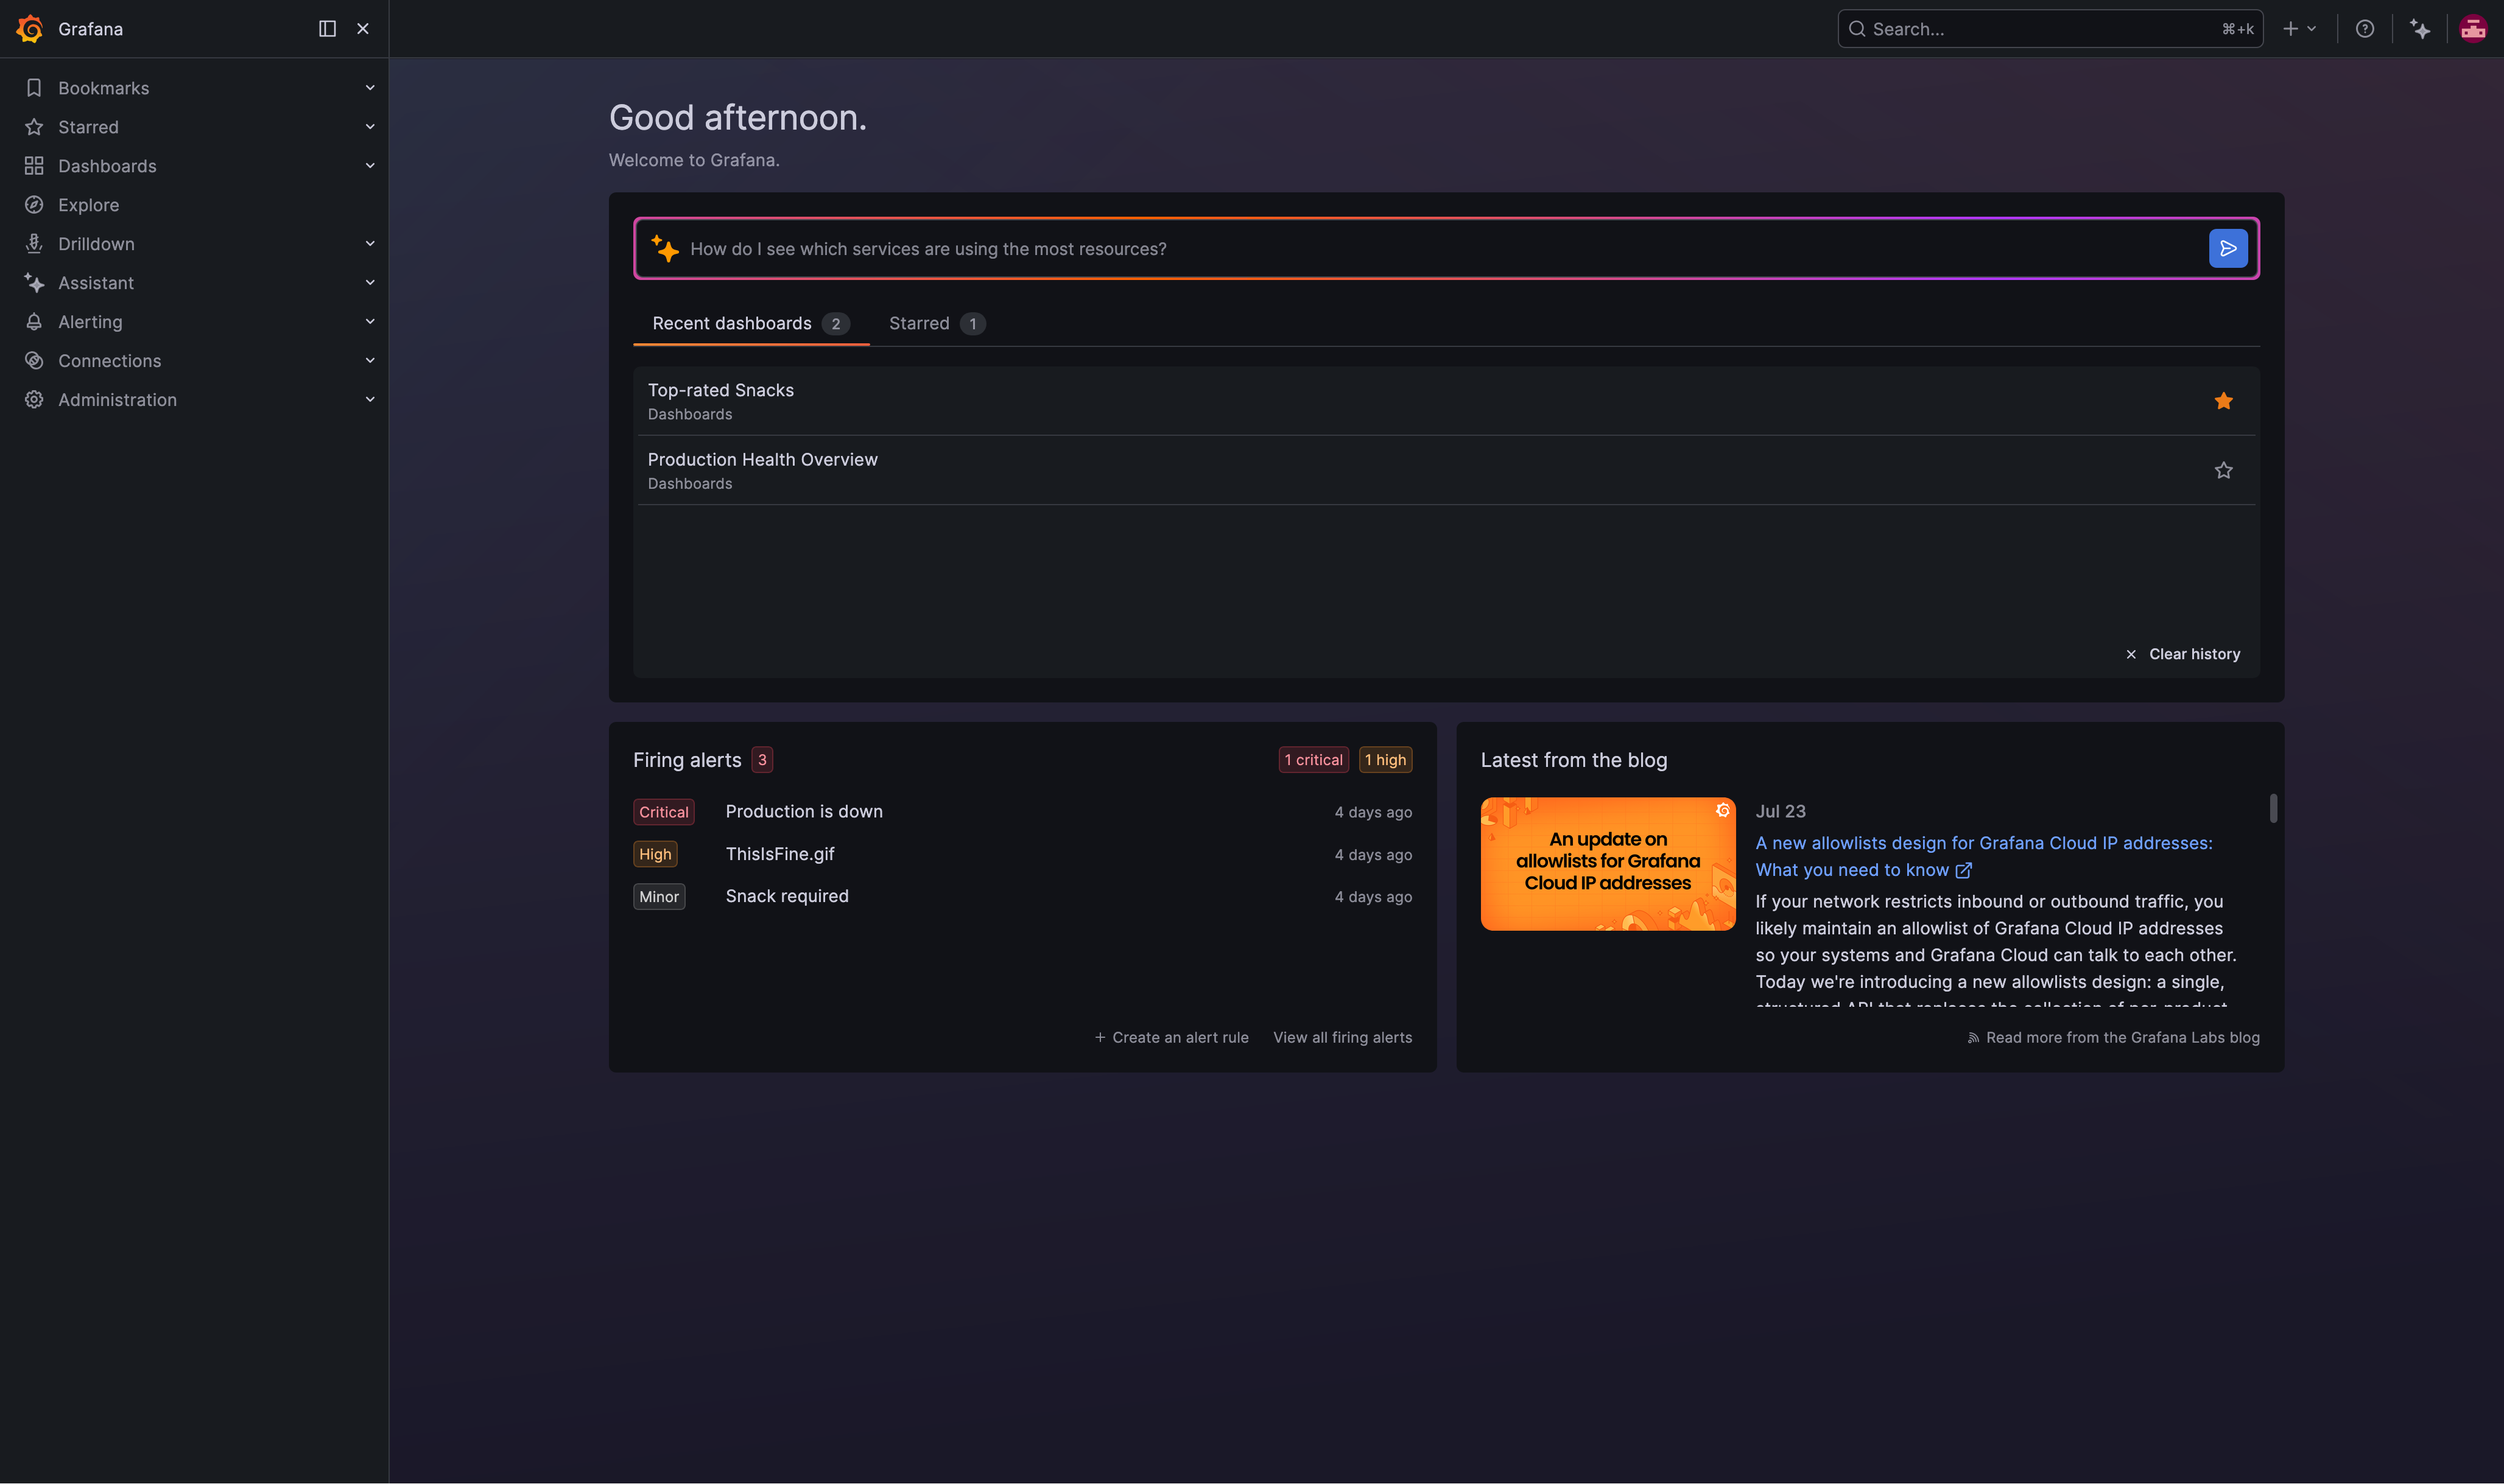Open Dashboards from the sidebar menu
Viewport: 2504px width, 1484px height.
[107, 166]
